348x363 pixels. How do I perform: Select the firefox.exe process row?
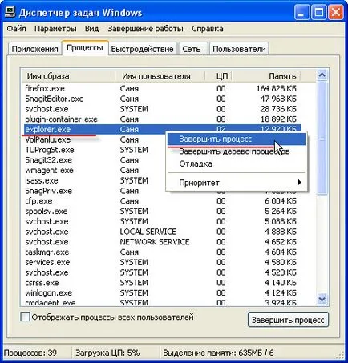(161, 88)
